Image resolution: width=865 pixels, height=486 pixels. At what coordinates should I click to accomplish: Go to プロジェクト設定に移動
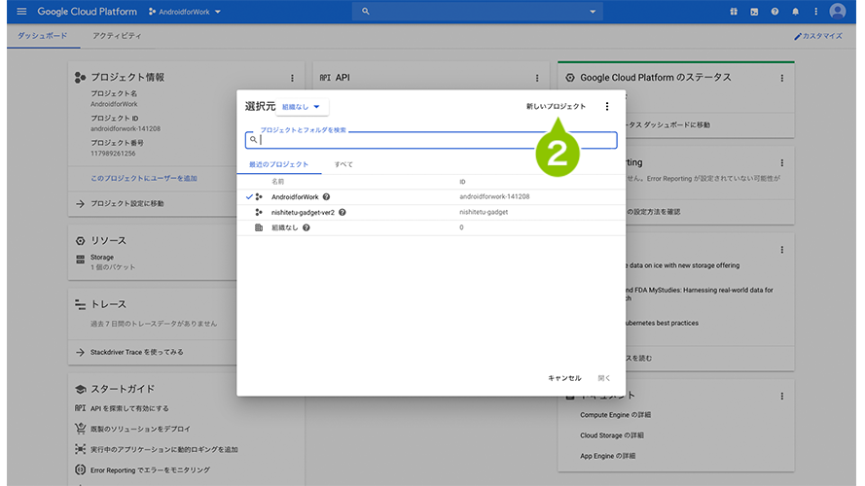pos(126,204)
